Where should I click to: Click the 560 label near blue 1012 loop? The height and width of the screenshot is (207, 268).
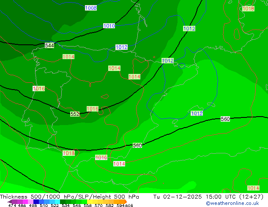coord(225,119)
